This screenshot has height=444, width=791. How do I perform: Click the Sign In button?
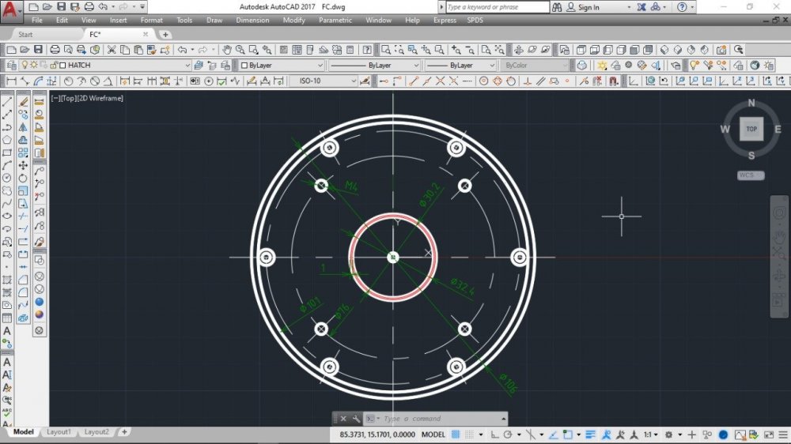tap(588, 7)
